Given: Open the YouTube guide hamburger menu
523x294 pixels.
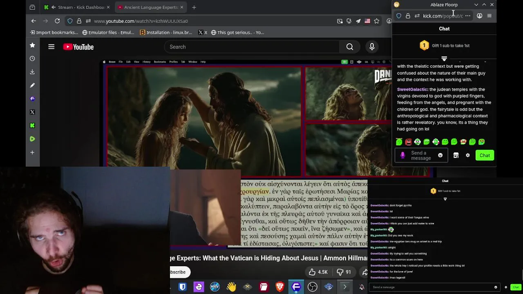Looking at the screenshot, I should [x=51, y=47].
